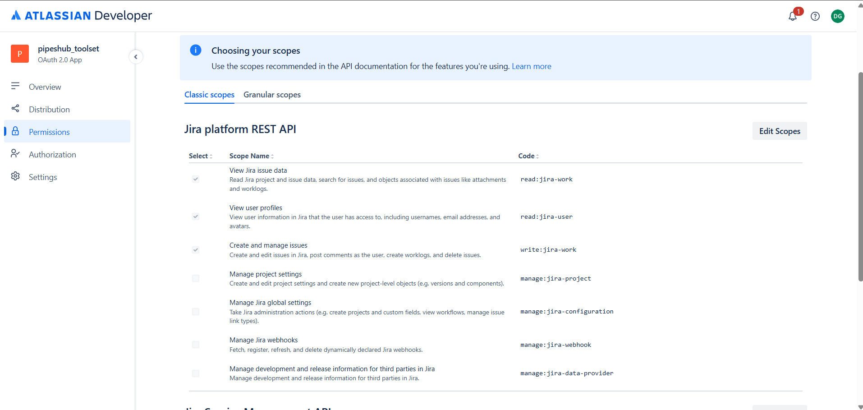Screen dimensions: 863x410
Task: Click the info icon in scopes banner
Action: 196,50
